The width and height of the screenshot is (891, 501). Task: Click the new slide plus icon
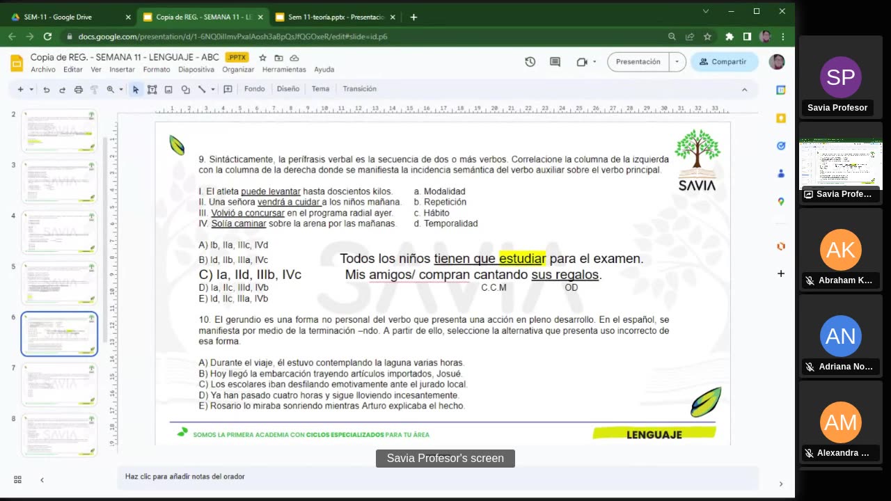click(20, 89)
